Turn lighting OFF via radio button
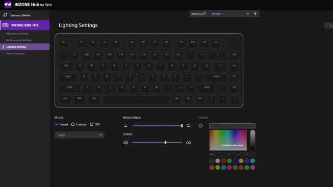The height and width of the screenshot is (187, 333). pos(91,124)
